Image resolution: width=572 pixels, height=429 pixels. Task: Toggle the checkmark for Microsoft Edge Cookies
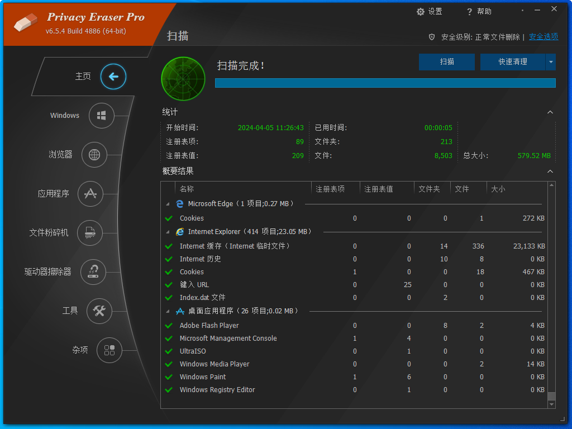pyautogui.click(x=169, y=218)
